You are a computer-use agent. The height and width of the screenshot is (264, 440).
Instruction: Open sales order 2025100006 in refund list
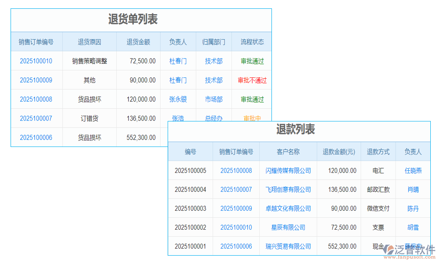tap(236, 246)
